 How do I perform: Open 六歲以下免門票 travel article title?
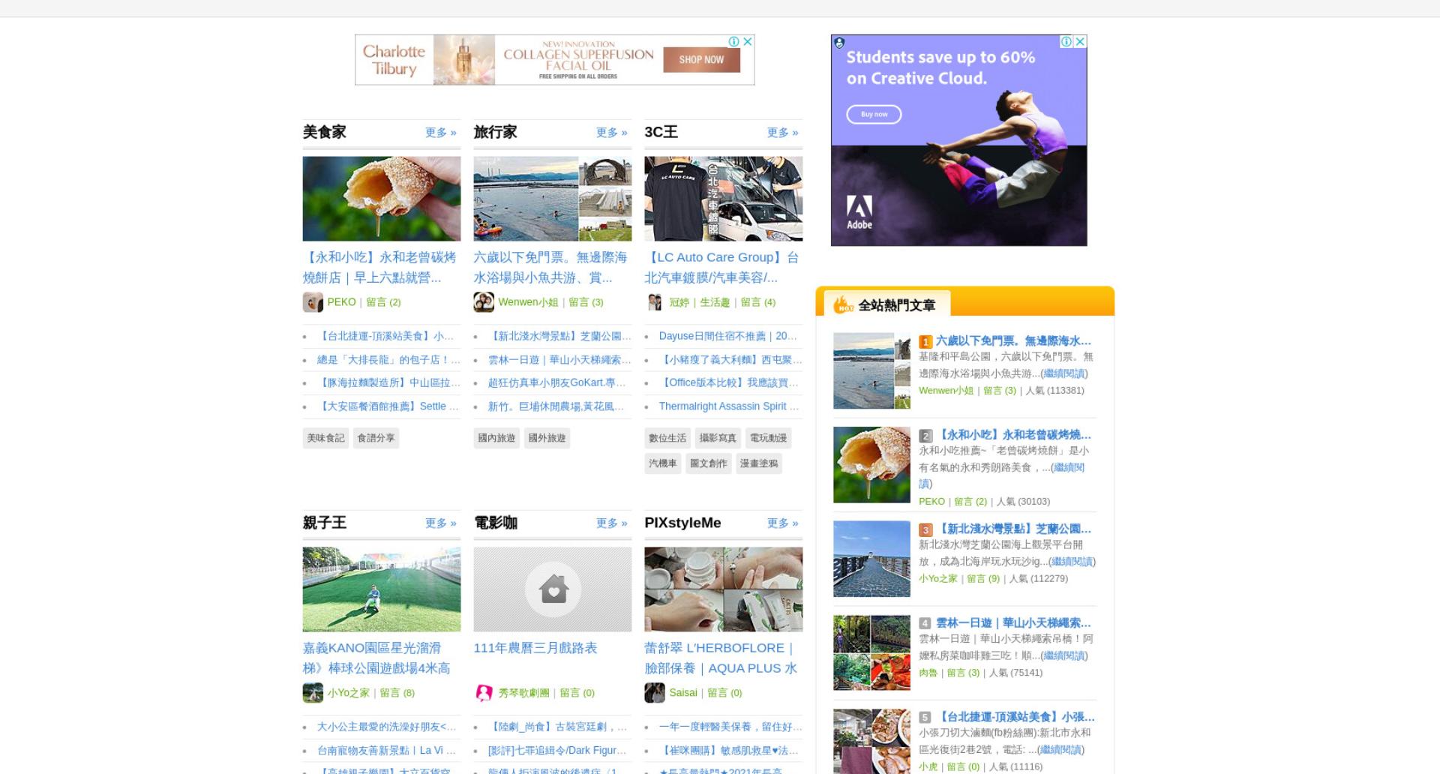click(x=550, y=268)
